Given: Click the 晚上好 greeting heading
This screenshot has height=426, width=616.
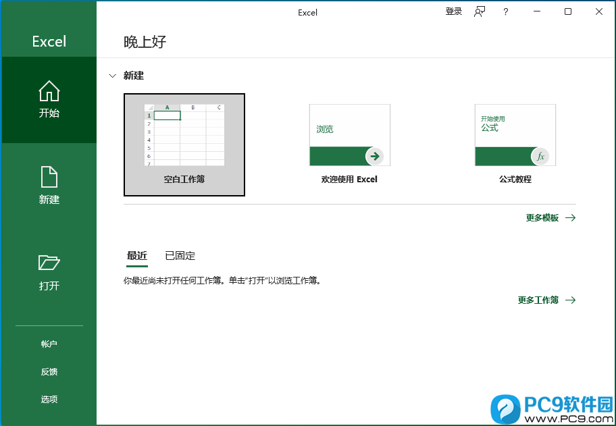Looking at the screenshot, I should pos(145,42).
